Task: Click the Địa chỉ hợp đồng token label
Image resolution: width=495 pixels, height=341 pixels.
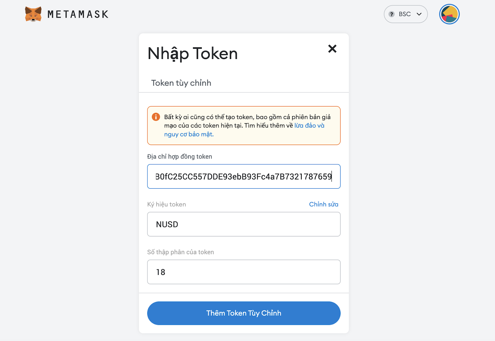Action: [180, 157]
